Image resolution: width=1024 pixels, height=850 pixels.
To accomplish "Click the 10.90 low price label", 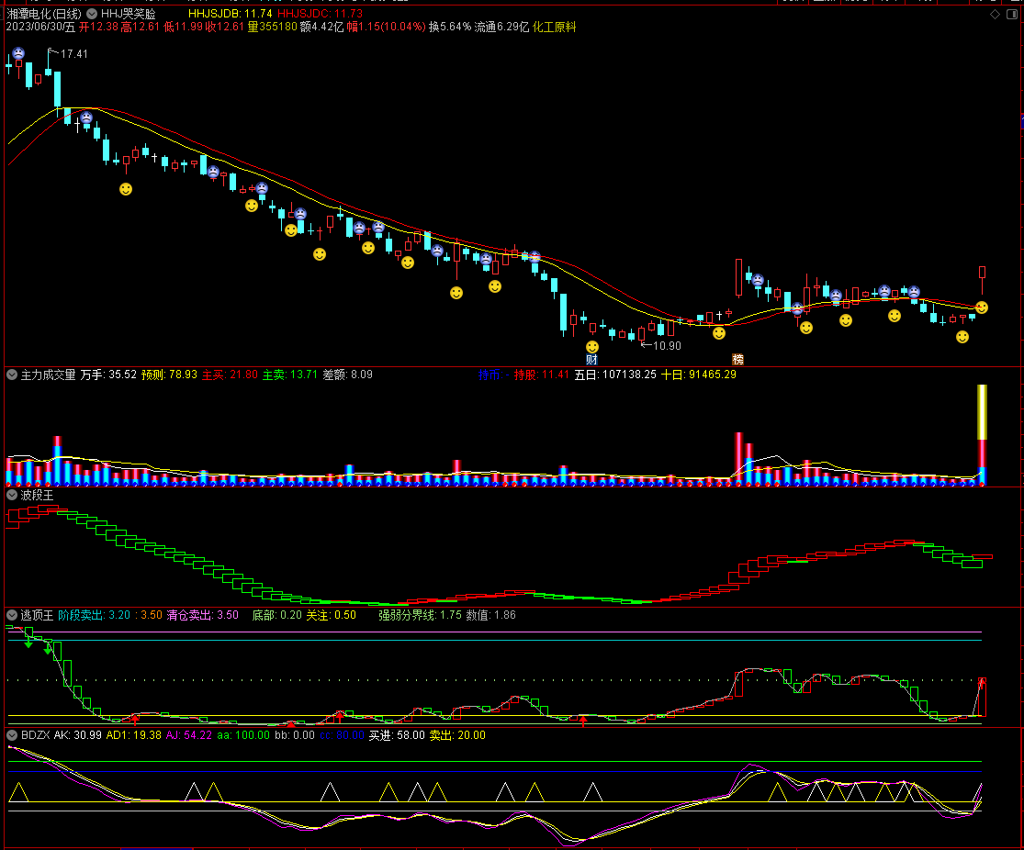I will [667, 346].
